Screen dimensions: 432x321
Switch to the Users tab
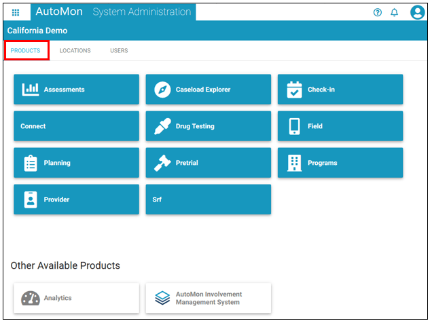tap(119, 51)
